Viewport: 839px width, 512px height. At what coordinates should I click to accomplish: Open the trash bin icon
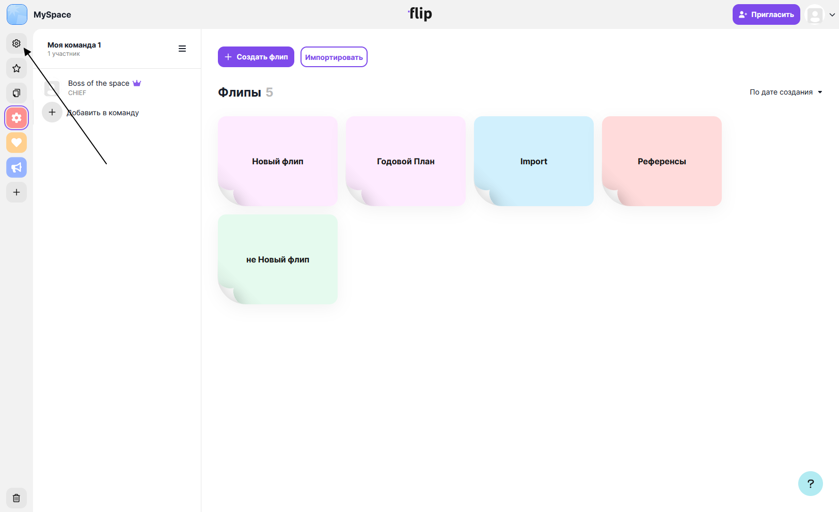pyautogui.click(x=17, y=498)
